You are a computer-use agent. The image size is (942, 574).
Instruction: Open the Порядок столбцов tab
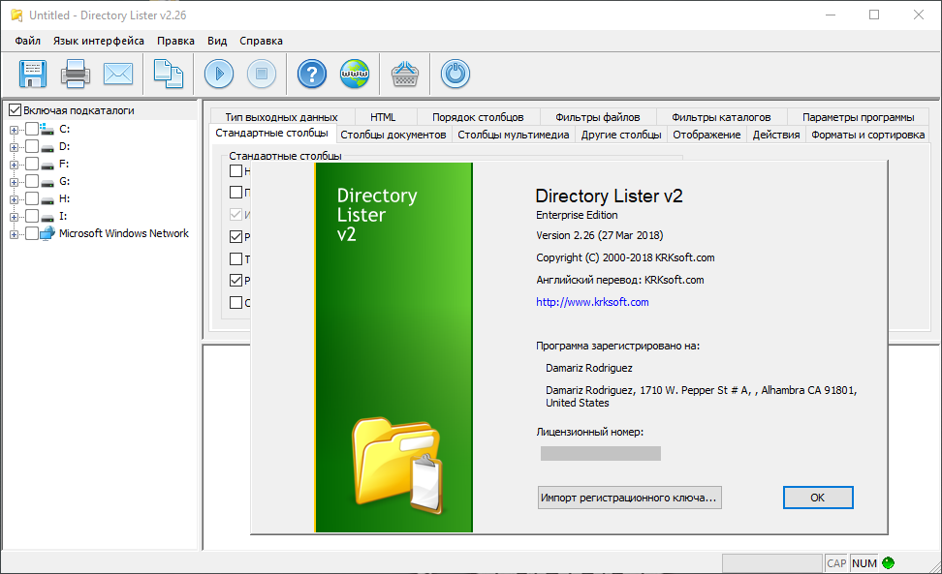coord(478,117)
